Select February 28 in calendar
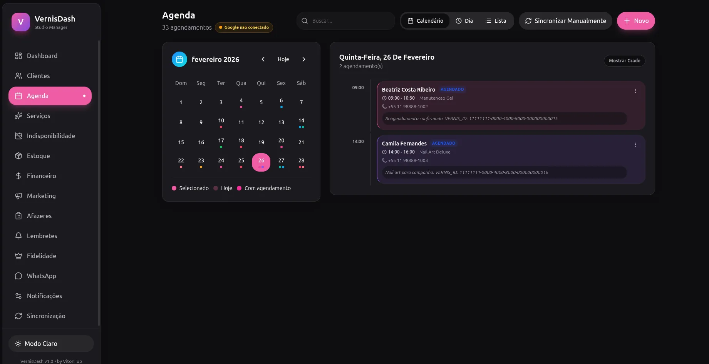Image resolution: width=709 pixels, height=364 pixels. click(x=301, y=162)
